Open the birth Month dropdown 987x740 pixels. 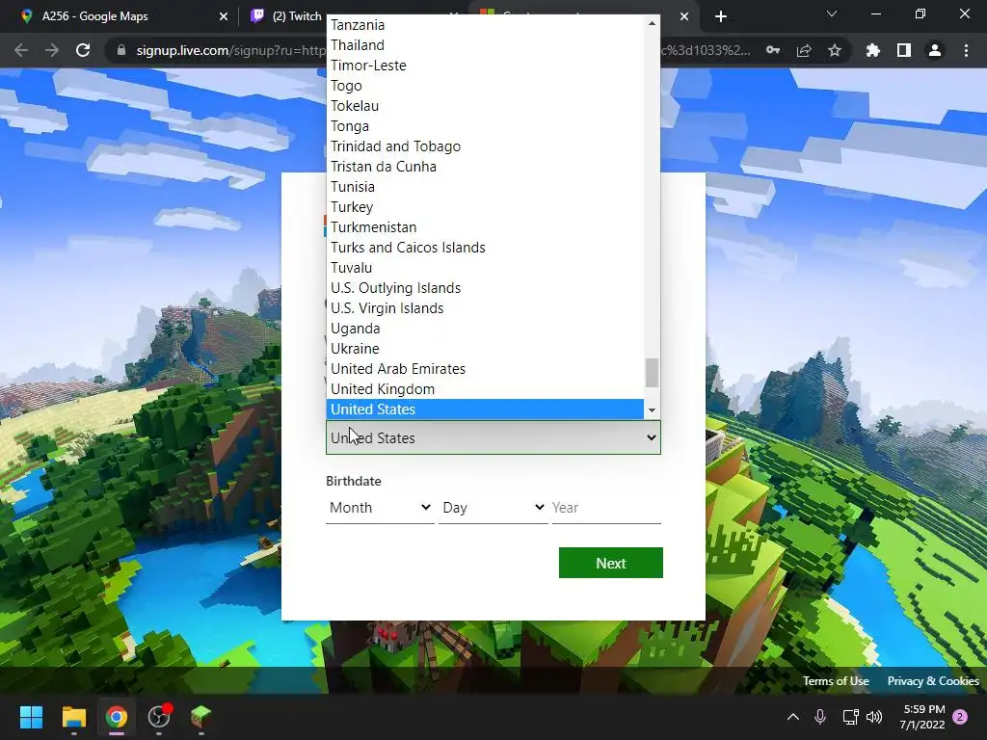click(380, 508)
